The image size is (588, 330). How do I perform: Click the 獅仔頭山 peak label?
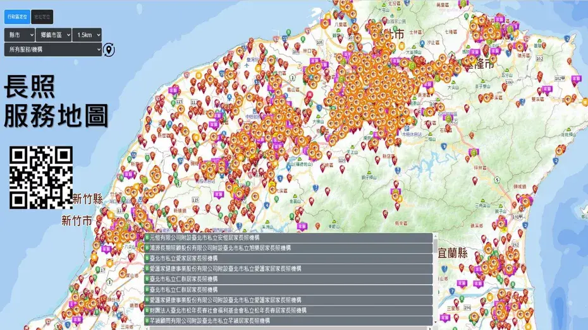[x=369, y=177]
